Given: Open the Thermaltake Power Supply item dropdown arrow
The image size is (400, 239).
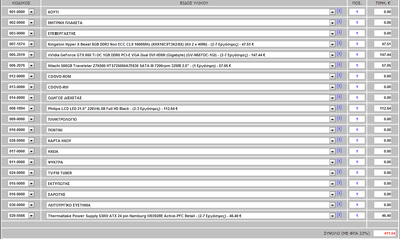Looking at the screenshot, I should [x=332, y=216].
